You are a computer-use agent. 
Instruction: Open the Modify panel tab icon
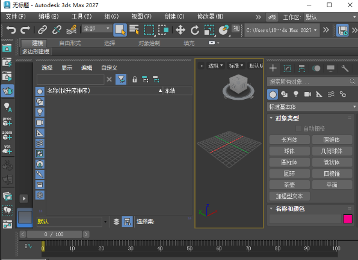point(287,68)
